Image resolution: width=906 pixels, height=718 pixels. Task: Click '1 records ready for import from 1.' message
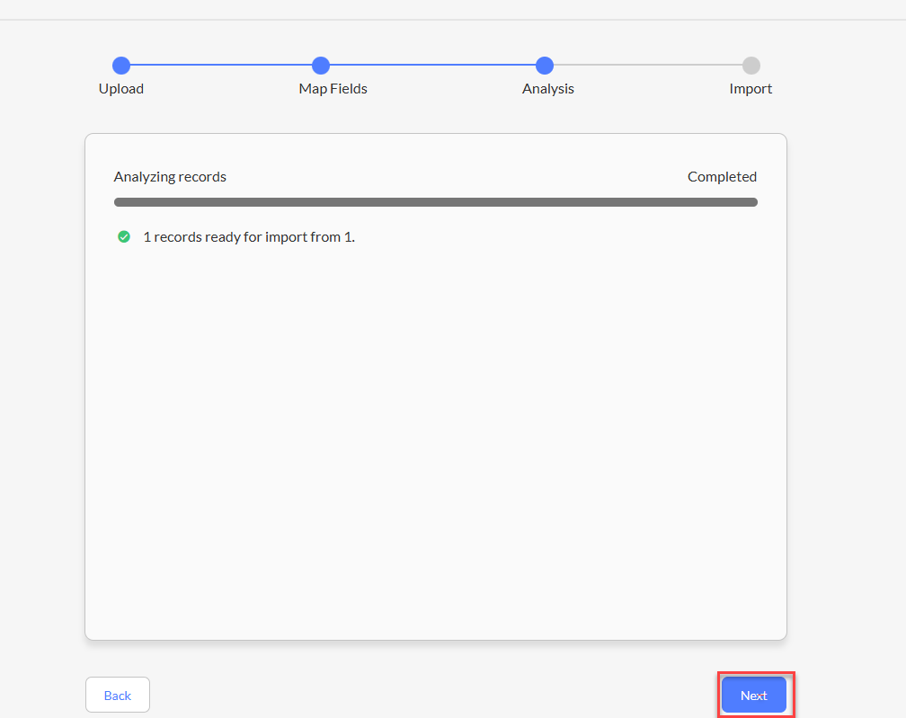coord(249,237)
